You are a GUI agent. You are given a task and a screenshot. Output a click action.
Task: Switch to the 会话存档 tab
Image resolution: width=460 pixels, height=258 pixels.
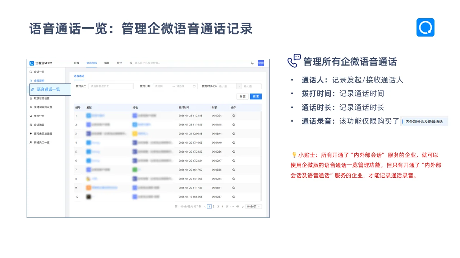click(91, 63)
